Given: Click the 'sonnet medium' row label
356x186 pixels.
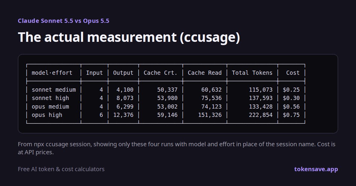Looking at the screenshot, I should [54, 90].
